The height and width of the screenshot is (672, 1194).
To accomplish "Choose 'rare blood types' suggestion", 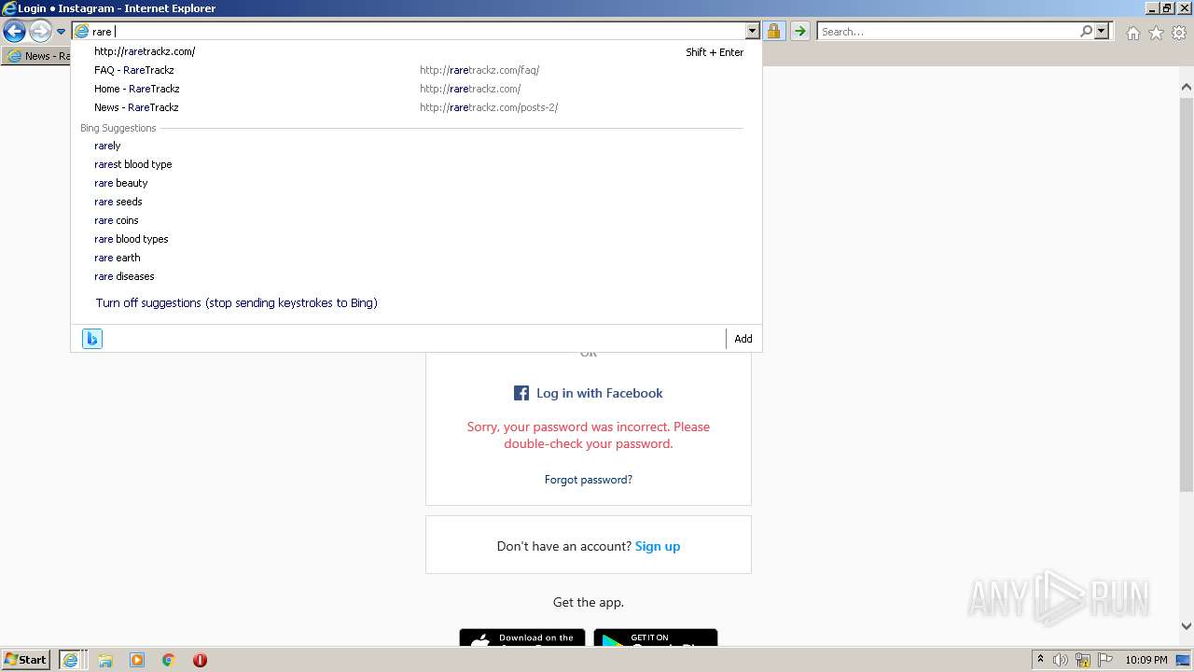I will pos(418,239).
